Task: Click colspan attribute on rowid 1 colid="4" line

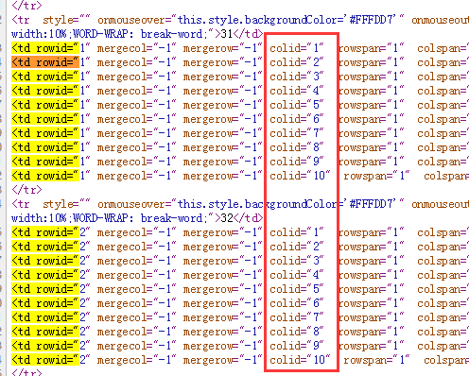Action: (443, 91)
